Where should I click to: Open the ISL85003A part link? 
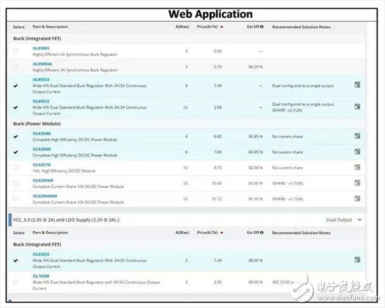[43, 63]
